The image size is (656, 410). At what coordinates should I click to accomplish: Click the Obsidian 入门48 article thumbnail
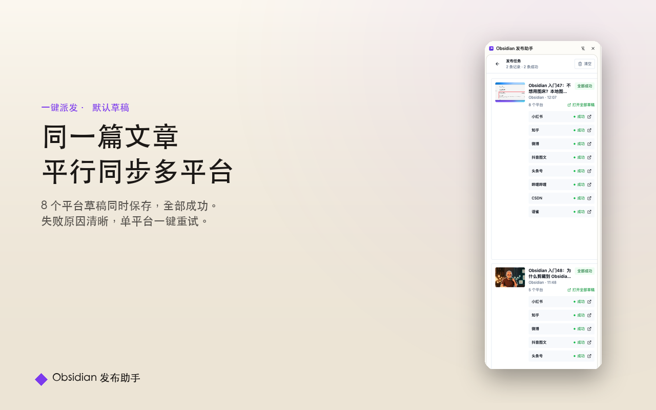point(510,277)
